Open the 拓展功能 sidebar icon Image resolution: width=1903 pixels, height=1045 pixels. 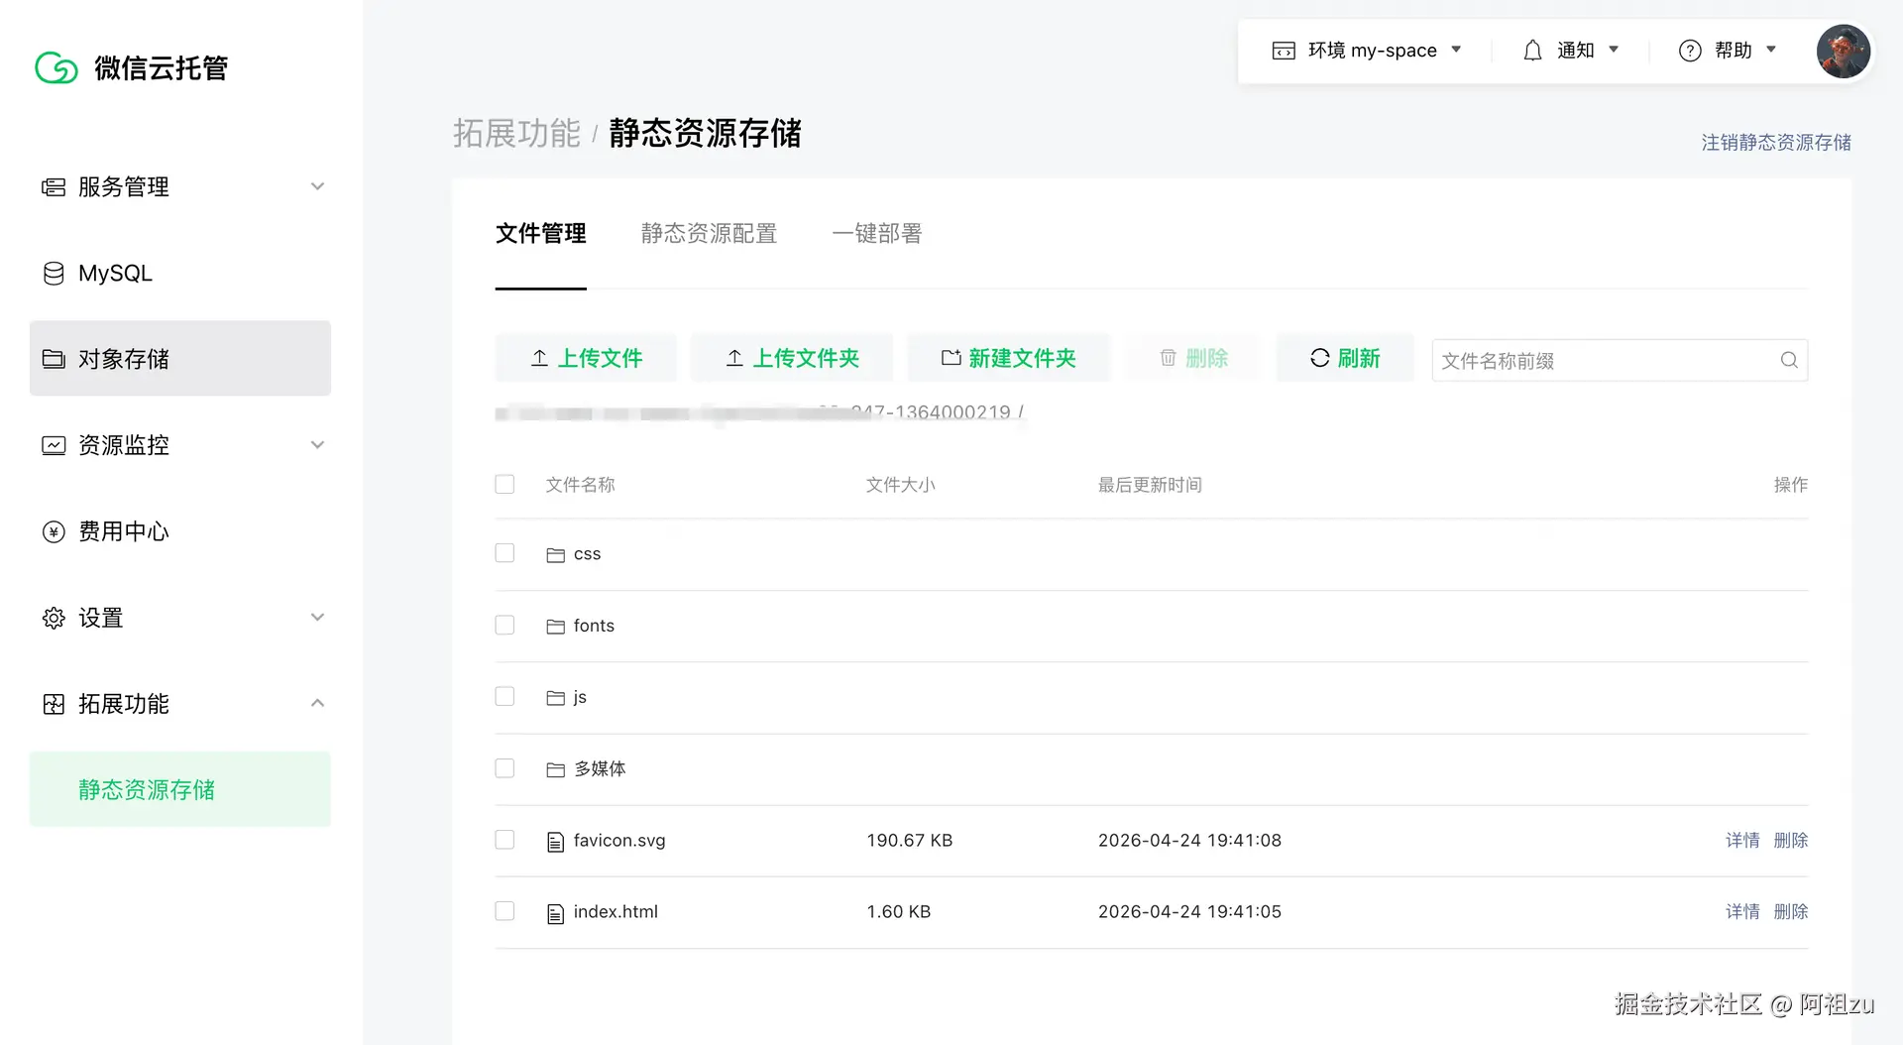tap(54, 704)
